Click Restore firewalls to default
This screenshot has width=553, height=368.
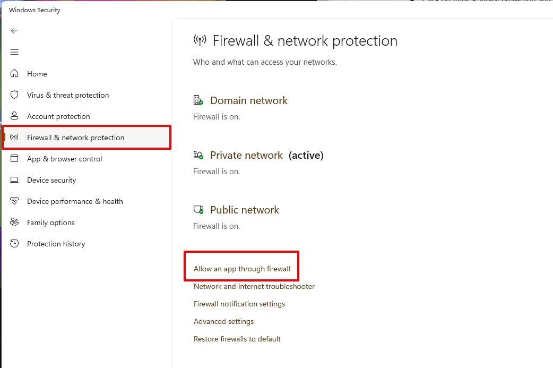[237, 339]
